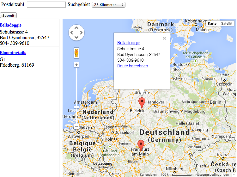Click the Rostock city label

tap(180, 64)
